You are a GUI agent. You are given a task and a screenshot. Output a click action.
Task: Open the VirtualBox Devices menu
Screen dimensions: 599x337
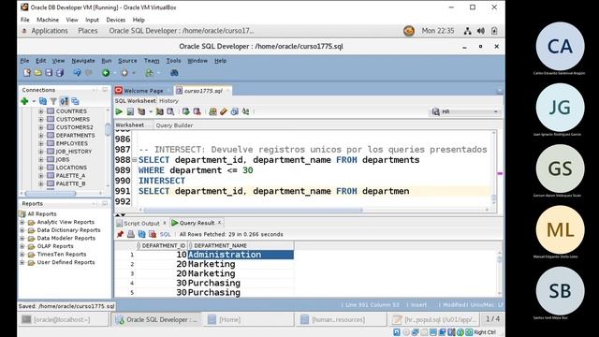[x=116, y=20]
